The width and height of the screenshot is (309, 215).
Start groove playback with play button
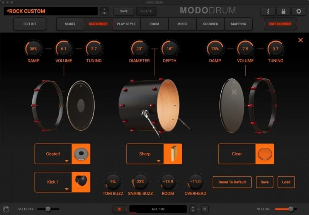[x=119, y=209]
